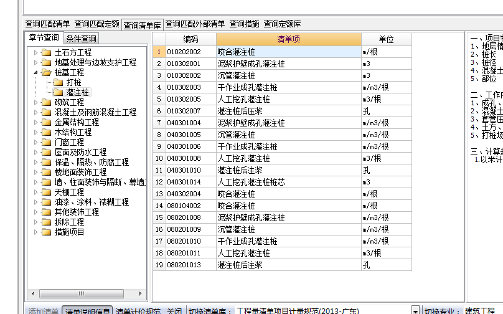Viewport: 503px width, 314px height.
Task: Click the open 桩基工程 folder icon
Action: [x=46, y=72]
